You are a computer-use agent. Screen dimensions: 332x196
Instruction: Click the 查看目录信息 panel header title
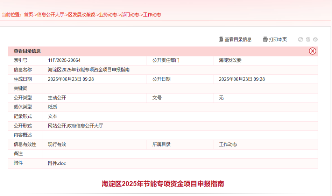(27, 51)
